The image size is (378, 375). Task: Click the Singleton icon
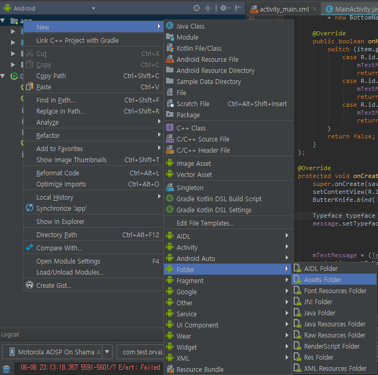[170, 187]
